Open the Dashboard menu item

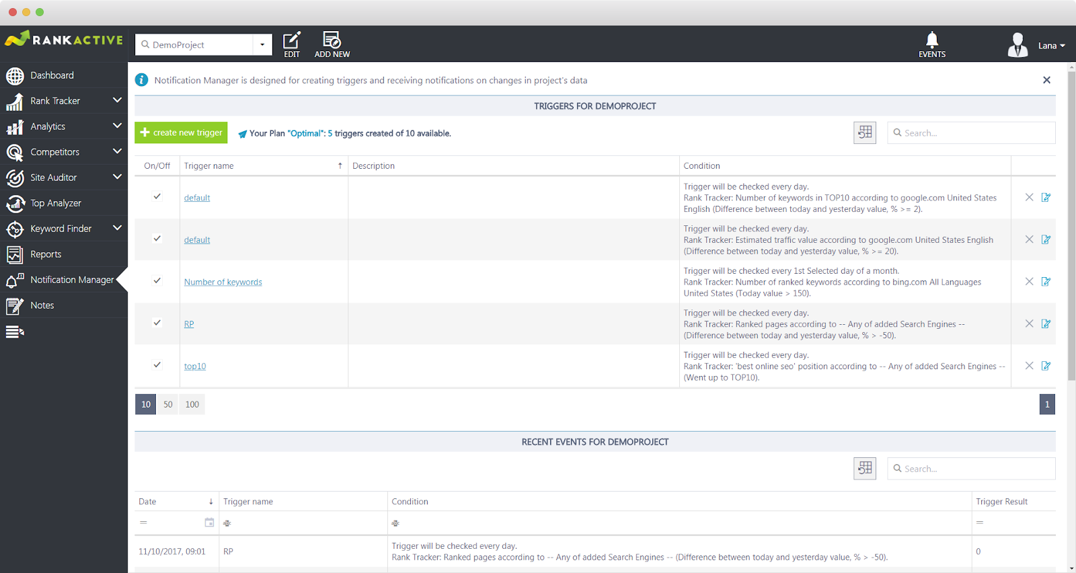coord(64,75)
